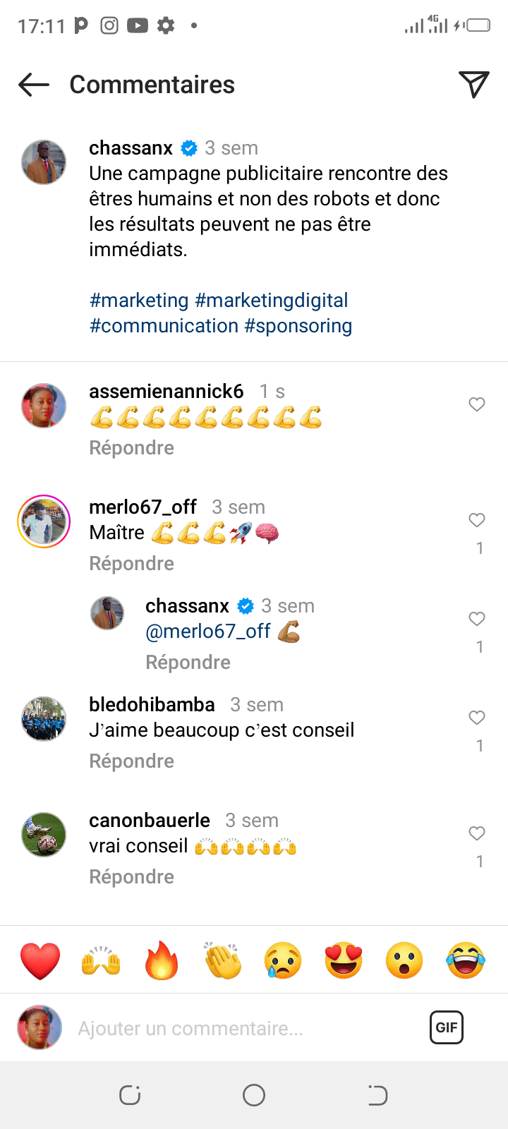The height and width of the screenshot is (1129, 508).
Task: Insert the fire quick emoji
Action: click(x=162, y=960)
